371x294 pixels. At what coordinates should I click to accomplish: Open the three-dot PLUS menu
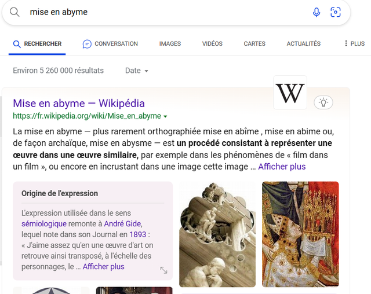(x=354, y=43)
